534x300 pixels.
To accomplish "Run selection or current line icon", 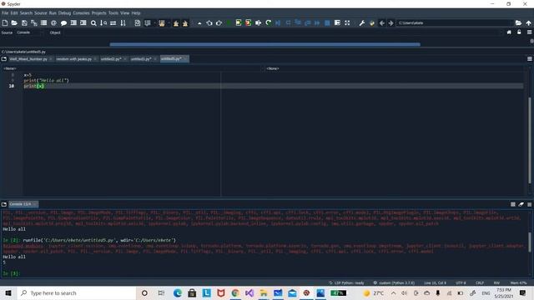I will 258,22.
